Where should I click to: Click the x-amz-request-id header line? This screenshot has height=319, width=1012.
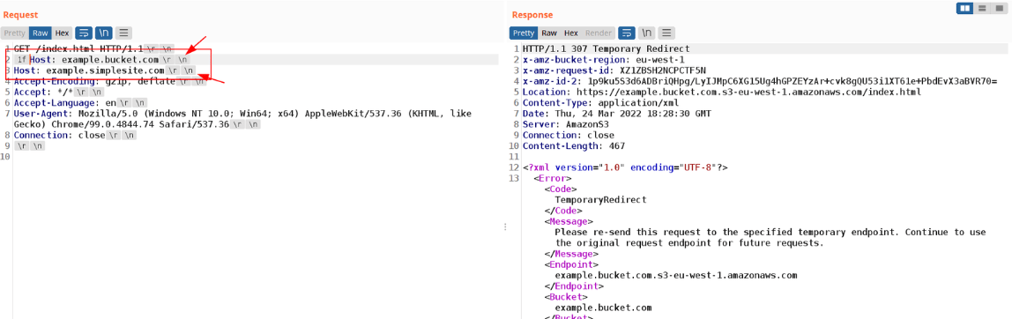pos(614,70)
